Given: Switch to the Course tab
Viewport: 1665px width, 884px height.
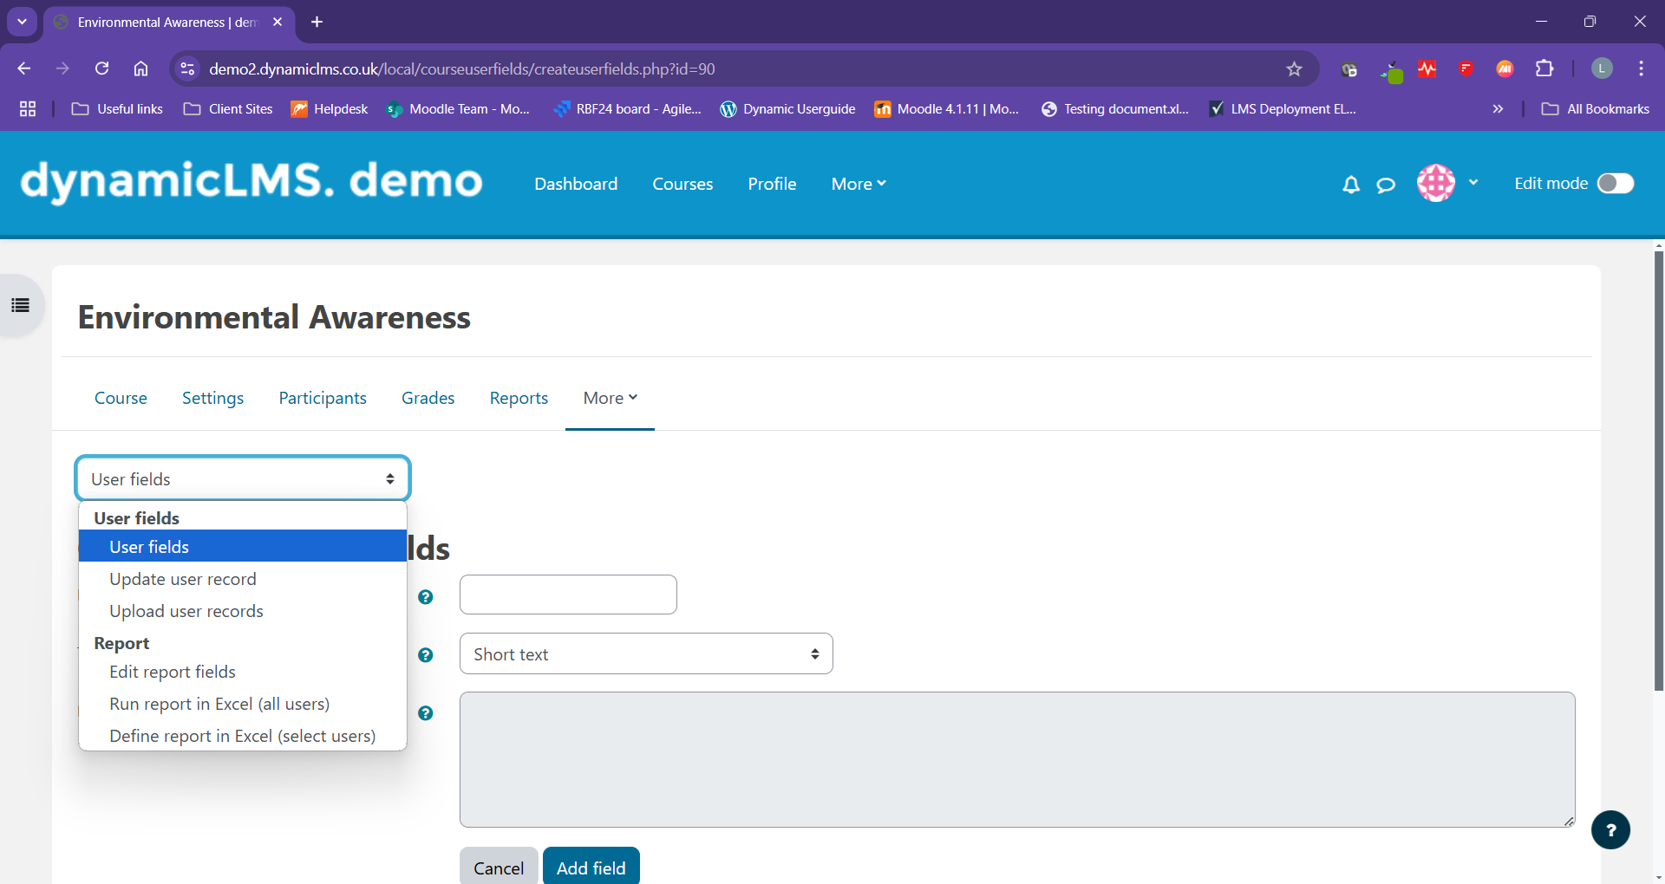Looking at the screenshot, I should [121, 398].
